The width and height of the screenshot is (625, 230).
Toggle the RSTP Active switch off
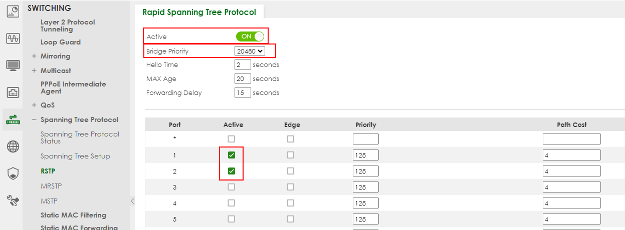point(250,36)
